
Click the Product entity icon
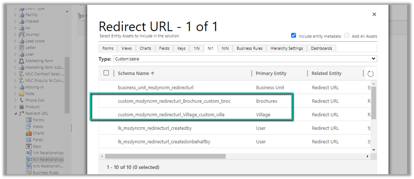21,107
